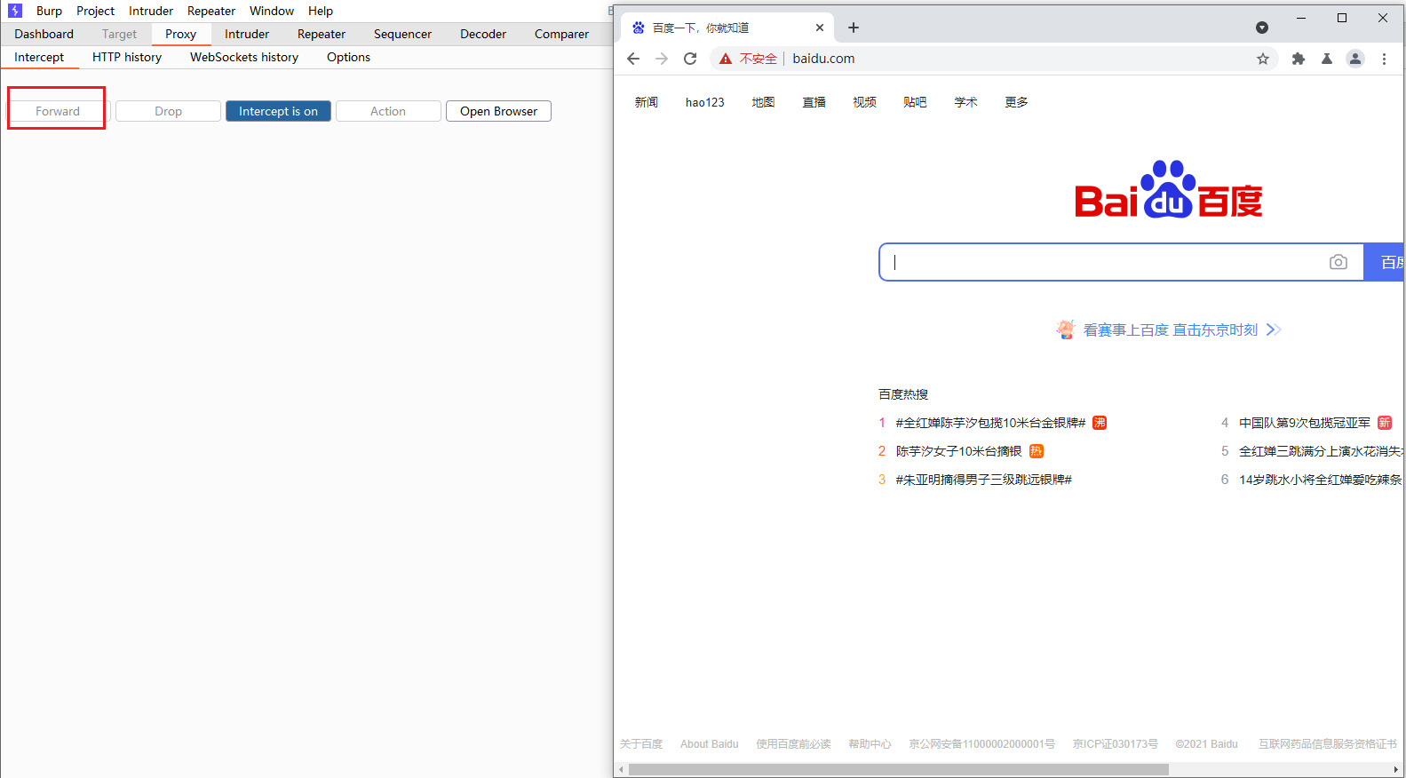Open the 学术 link
This screenshot has height=778, width=1406.
(965, 102)
